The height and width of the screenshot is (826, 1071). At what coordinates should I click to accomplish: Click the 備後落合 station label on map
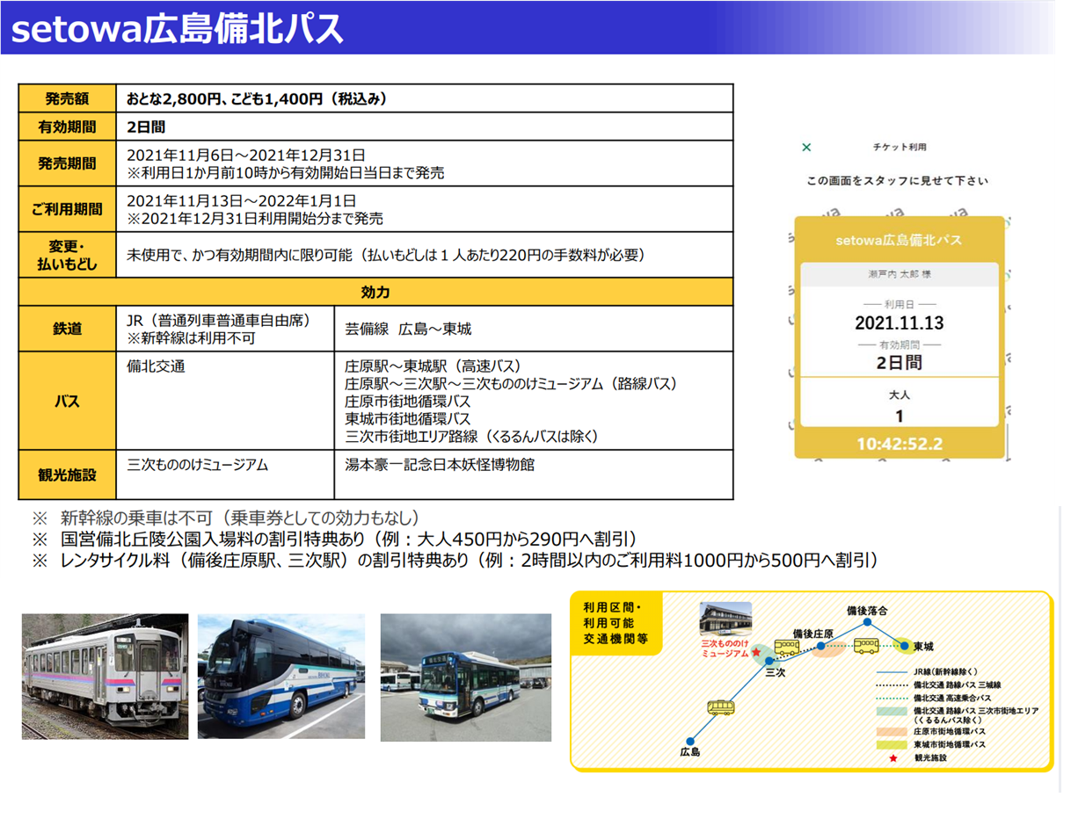click(x=866, y=610)
